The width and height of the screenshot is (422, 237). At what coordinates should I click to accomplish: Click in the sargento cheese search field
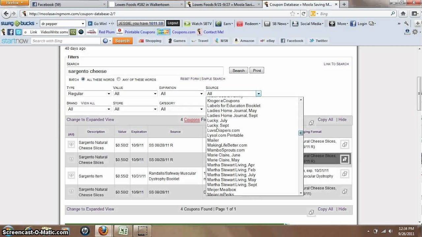(145, 71)
